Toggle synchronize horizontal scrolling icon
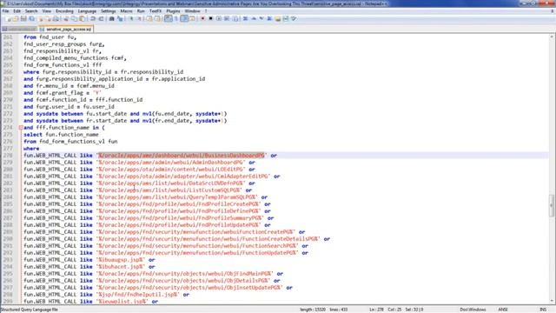This screenshot has height=313, width=556. 157,18
